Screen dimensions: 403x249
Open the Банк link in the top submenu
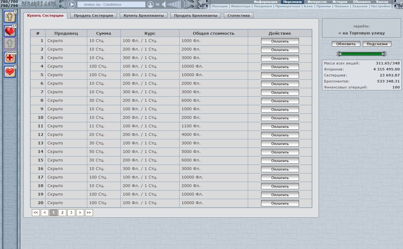point(308,6)
